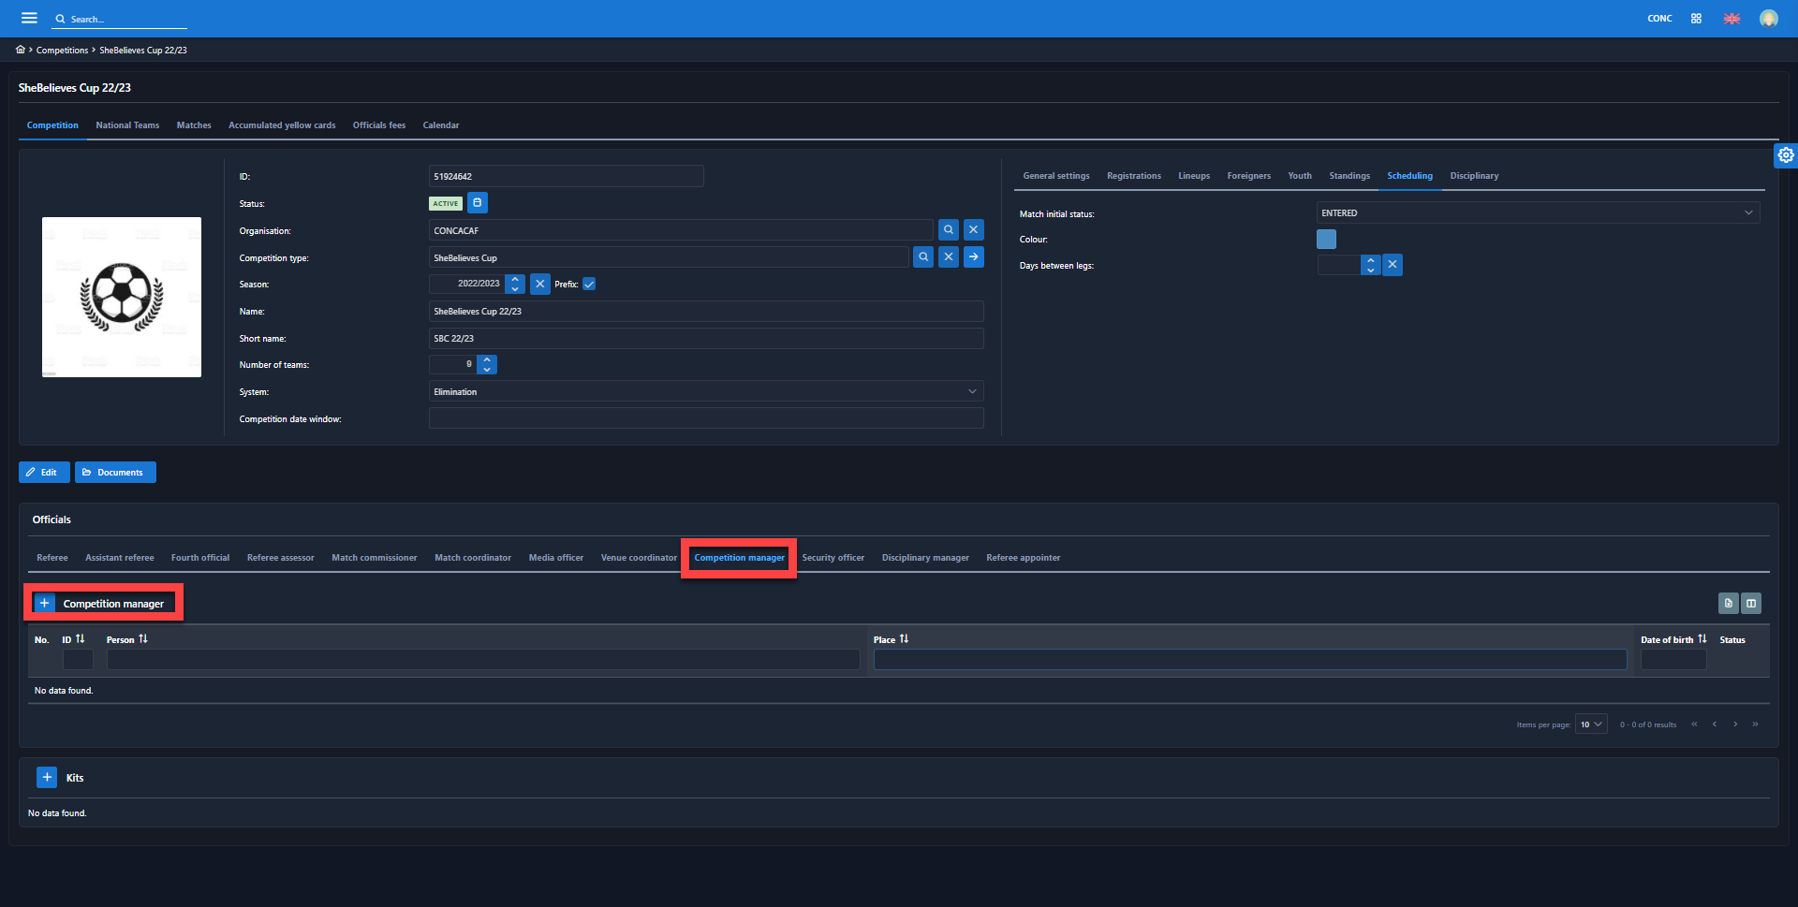Go to competition type via arrow icon
This screenshot has height=907, width=1798.
[x=974, y=257]
